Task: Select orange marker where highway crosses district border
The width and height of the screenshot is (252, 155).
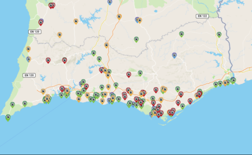Action: coord(106,45)
